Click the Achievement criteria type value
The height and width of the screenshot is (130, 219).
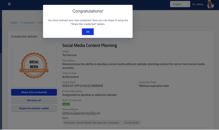pyautogui.click(x=70, y=77)
